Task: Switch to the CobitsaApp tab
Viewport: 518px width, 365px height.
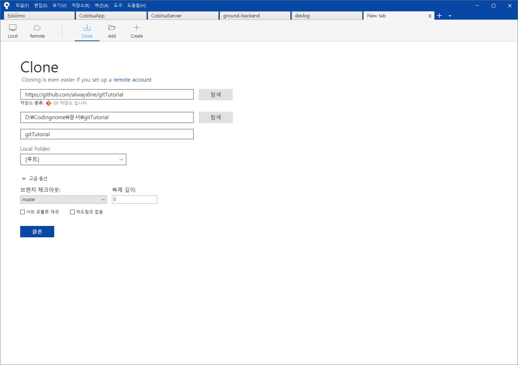Action: coord(111,16)
